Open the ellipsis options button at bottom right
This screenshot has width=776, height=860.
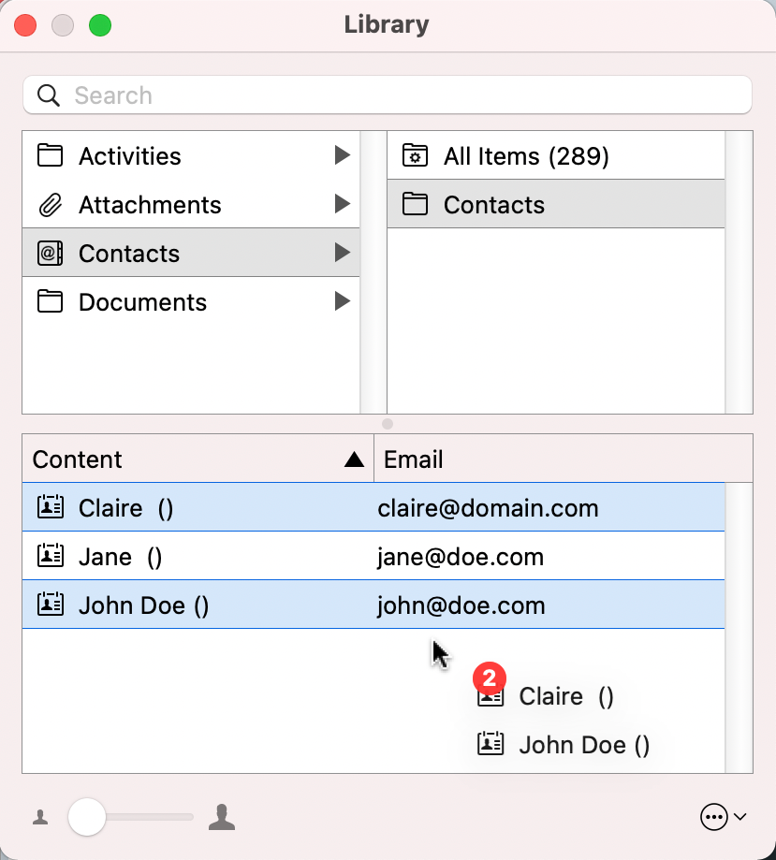click(712, 816)
